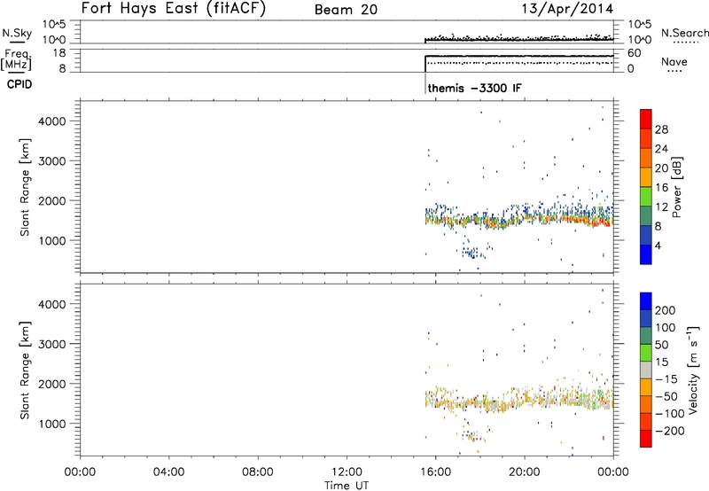The height and width of the screenshot is (491, 709).
Task: Click the "-200" velocity colorbar label
Action: tap(669, 431)
